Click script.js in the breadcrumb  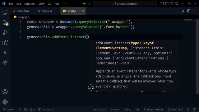[22, 17]
